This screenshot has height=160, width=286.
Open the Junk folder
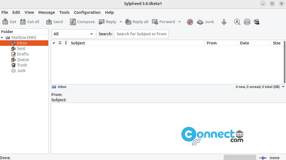(21, 71)
